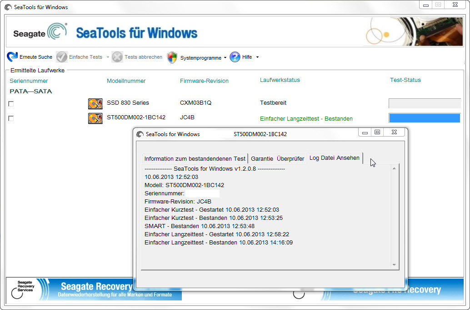470x310 pixels.
Task: Expand the Systemprogramme dropdown arrow
Action: click(225, 58)
